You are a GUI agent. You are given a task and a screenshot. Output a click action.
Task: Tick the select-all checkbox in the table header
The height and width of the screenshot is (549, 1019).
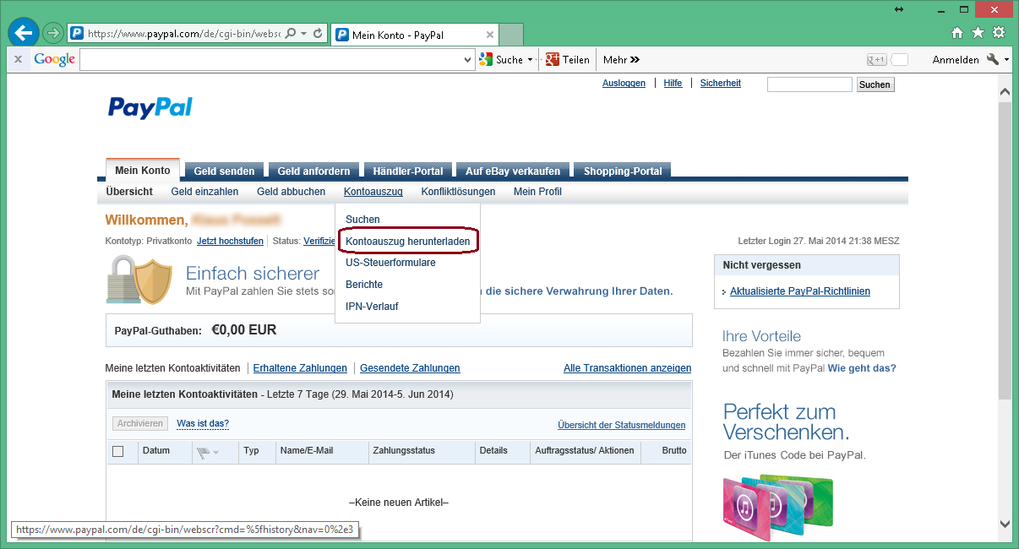tap(118, 451)
